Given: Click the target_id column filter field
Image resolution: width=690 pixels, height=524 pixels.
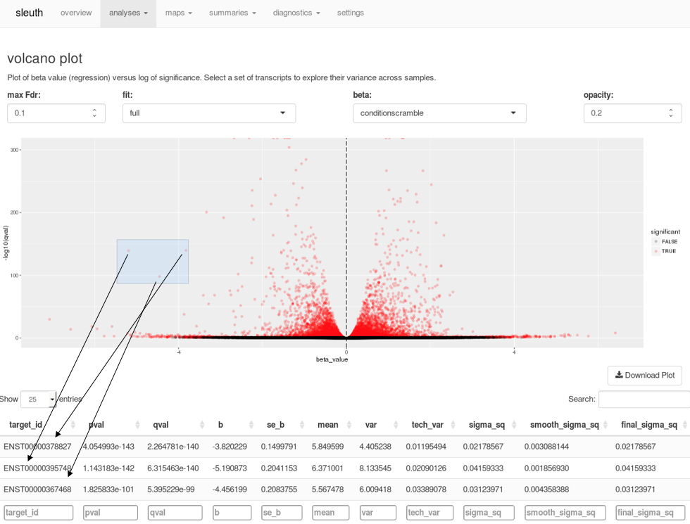Looking at the screenshot, I should click(39, 513).
